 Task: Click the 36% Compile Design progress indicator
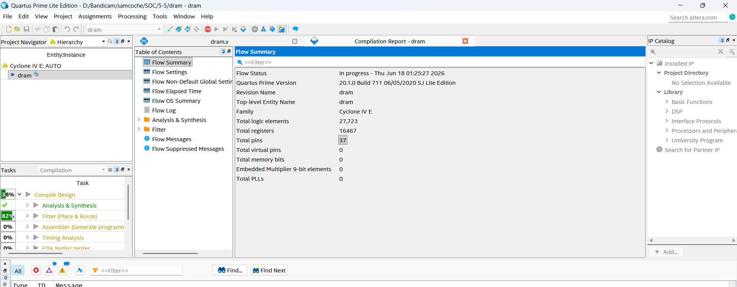point(8,194)
